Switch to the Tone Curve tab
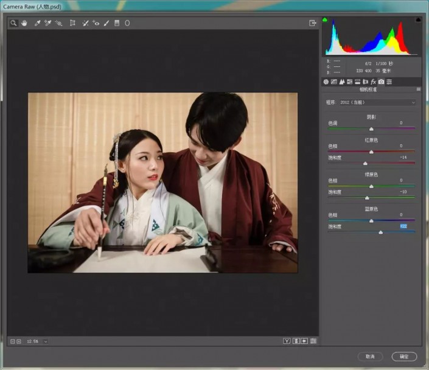The height and width of the screenshot is (370, 429). click(334, 82)
